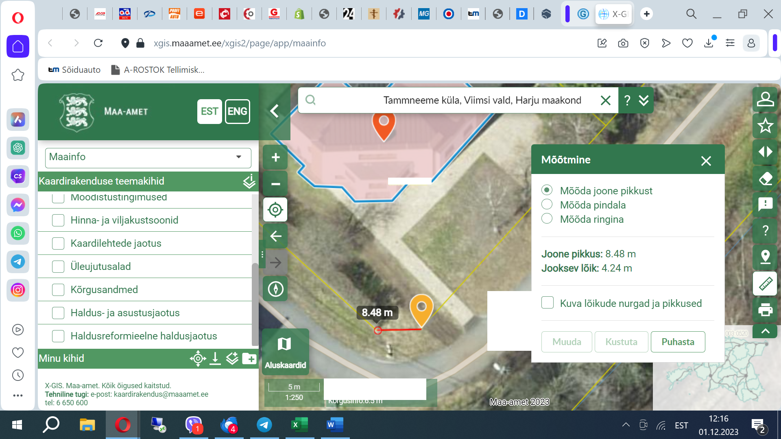Click the compass north orientation icon

pyautogui.click(x=275, y=289)
